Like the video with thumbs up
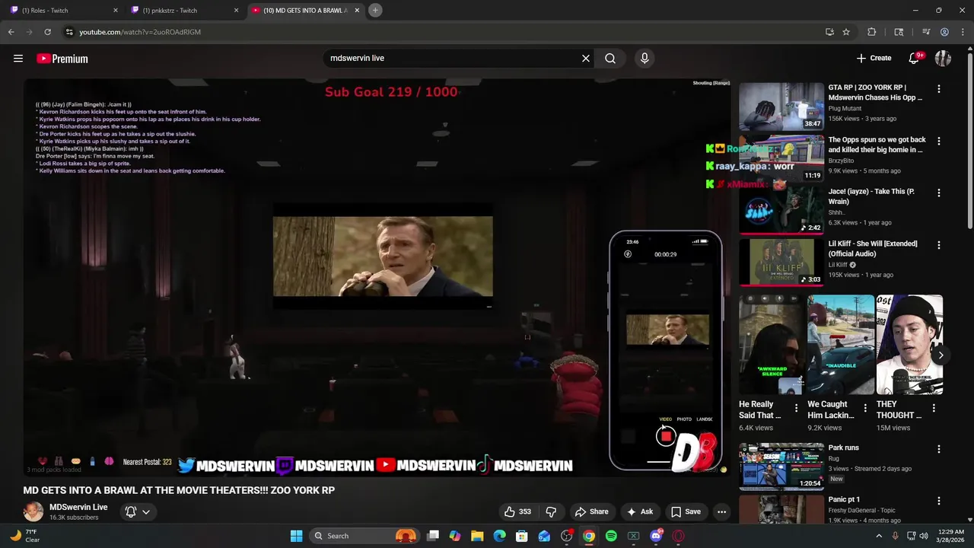Viewport: 974px width, 548px height. coord(517,511)
